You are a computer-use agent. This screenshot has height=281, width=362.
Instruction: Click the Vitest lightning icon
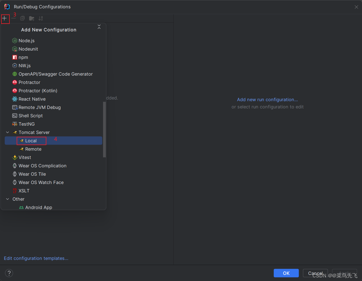tap(15, 157)
